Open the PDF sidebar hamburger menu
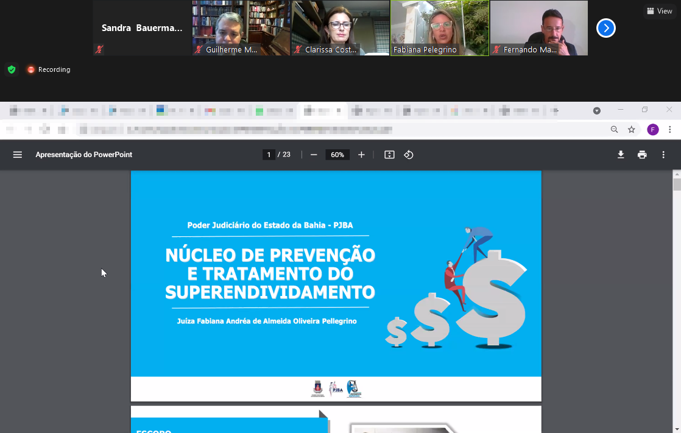681x433 pixels. [18, 155]
